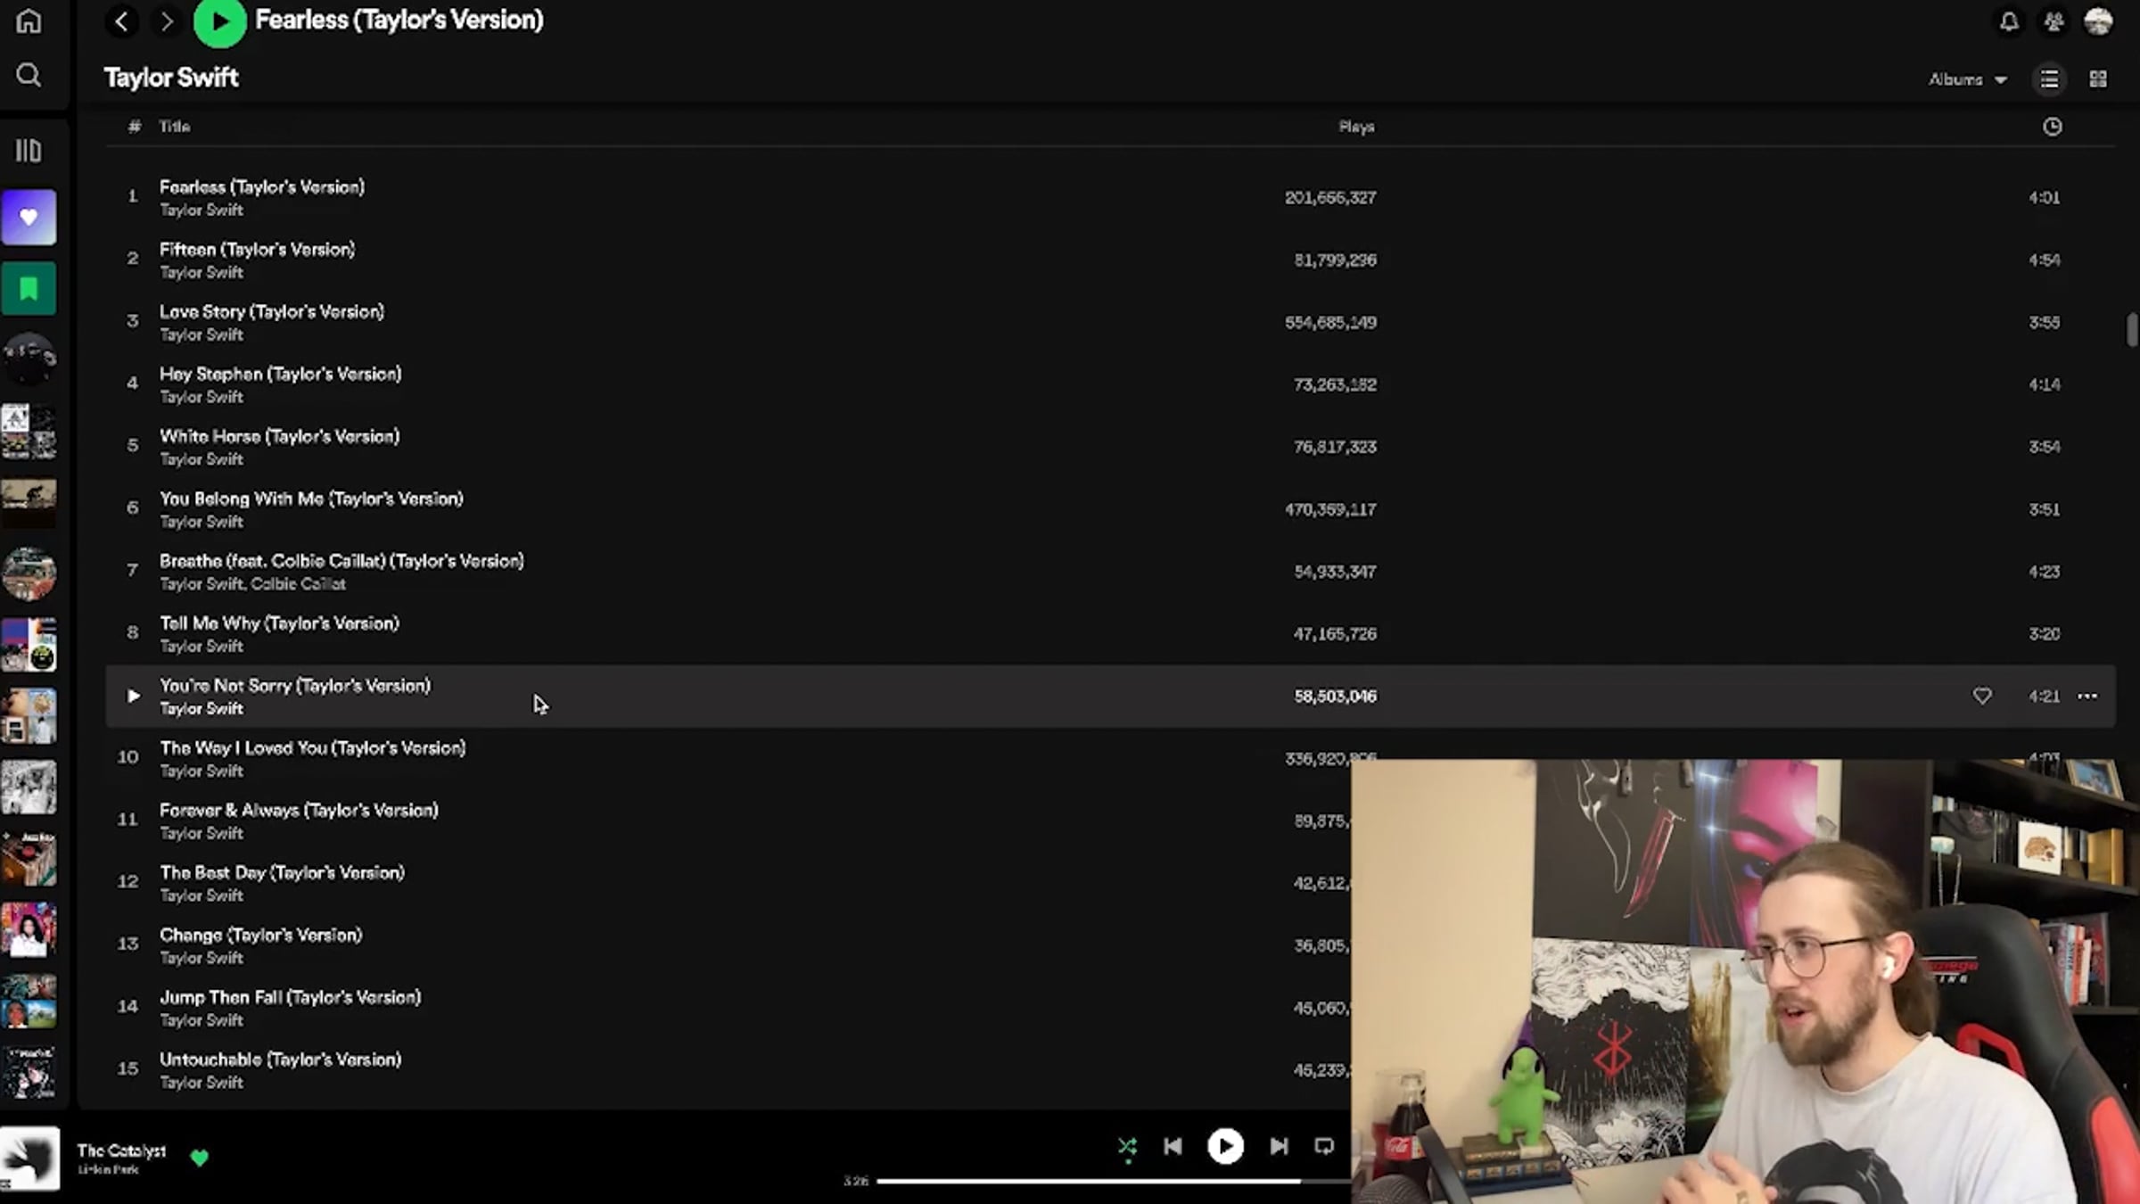Open more options for You're Not Sorry
Image resolution: width=2140 pixels, height=1204 pixels.
[2087, 696]
